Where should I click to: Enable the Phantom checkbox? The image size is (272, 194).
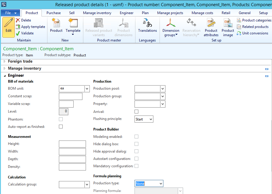(61, 119)
